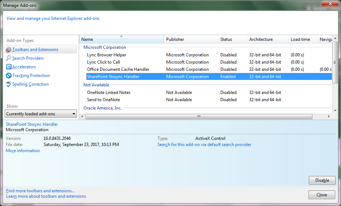Click the vertical scrollbar thumb in list
Image resolution: width=341 pixels, height=206 pixels.
335,63
